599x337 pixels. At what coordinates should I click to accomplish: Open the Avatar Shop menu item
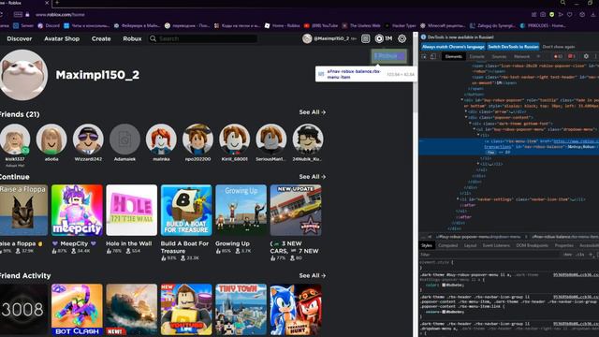[62, 38]
